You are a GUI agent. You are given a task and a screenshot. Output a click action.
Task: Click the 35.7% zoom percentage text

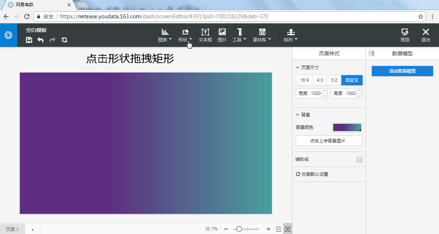point(211,229)
